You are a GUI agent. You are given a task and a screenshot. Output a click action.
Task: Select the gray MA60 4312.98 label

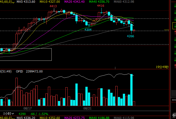(x=124, y=2)
